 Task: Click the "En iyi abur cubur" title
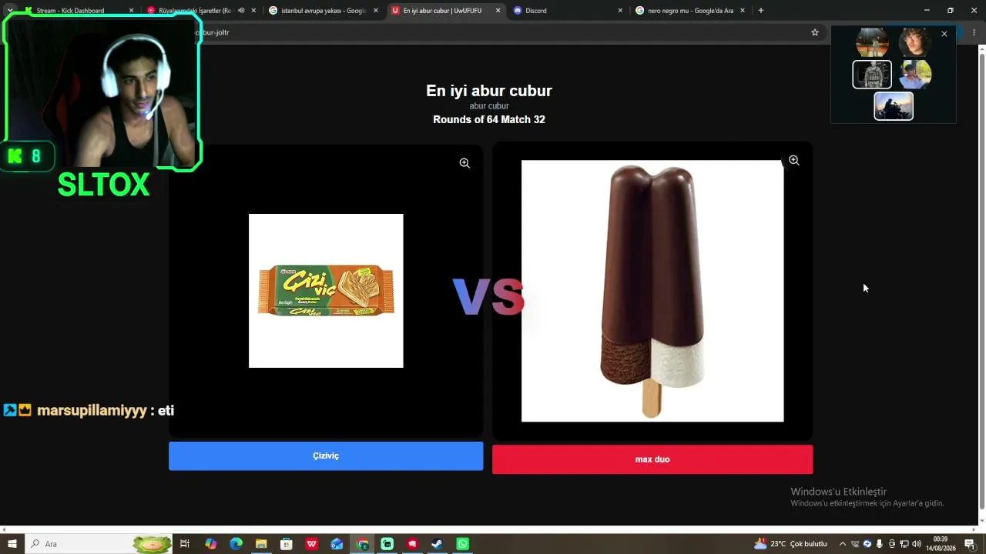(489, 91)
